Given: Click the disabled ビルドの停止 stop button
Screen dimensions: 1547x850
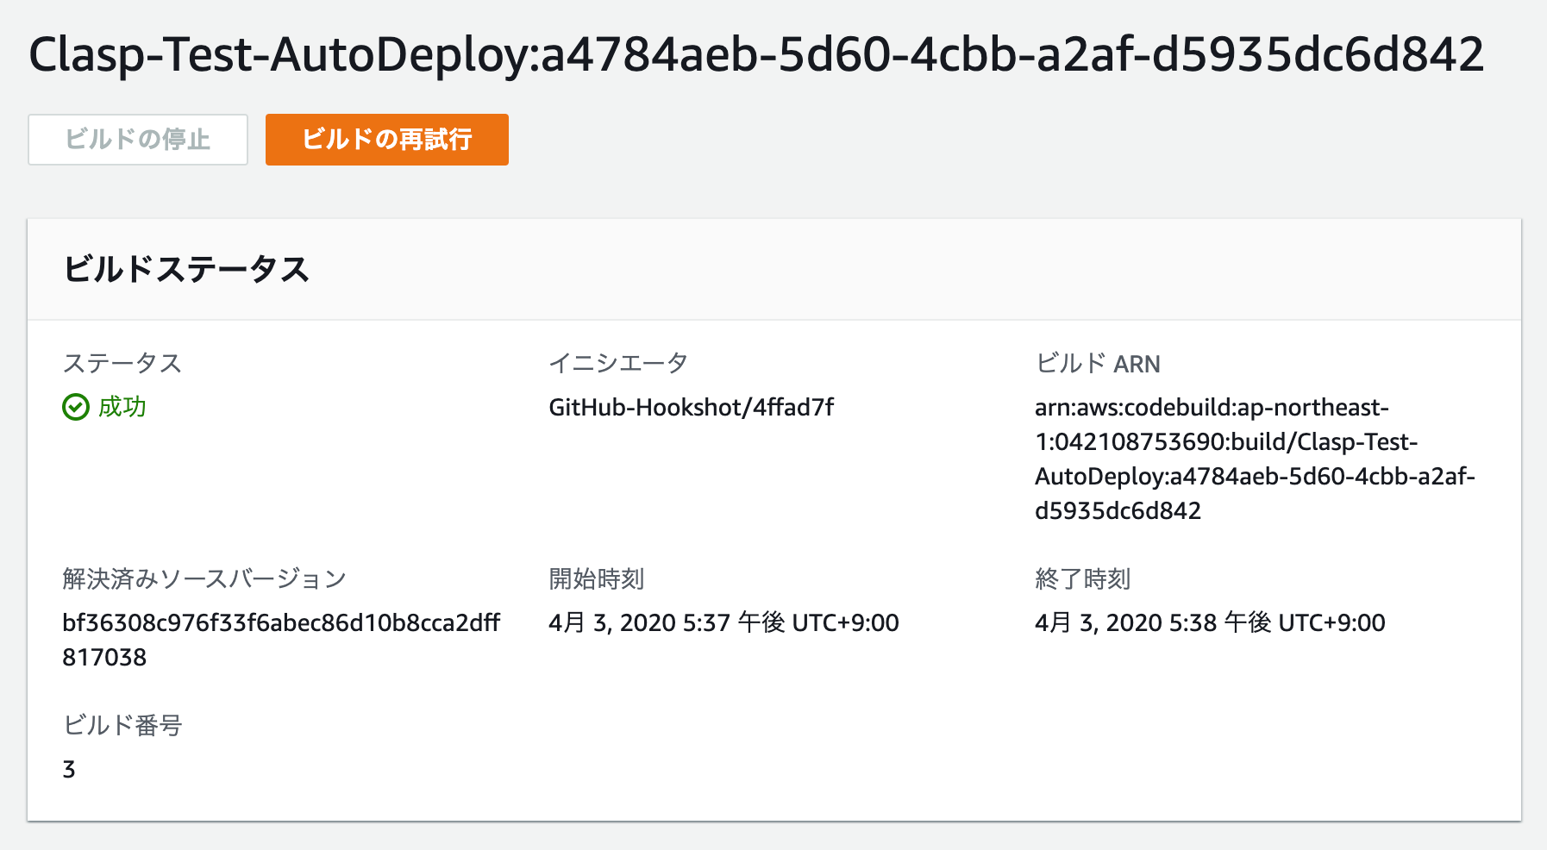Looking at the screenshot, I should pyautogui.click(x=136, y=139).
